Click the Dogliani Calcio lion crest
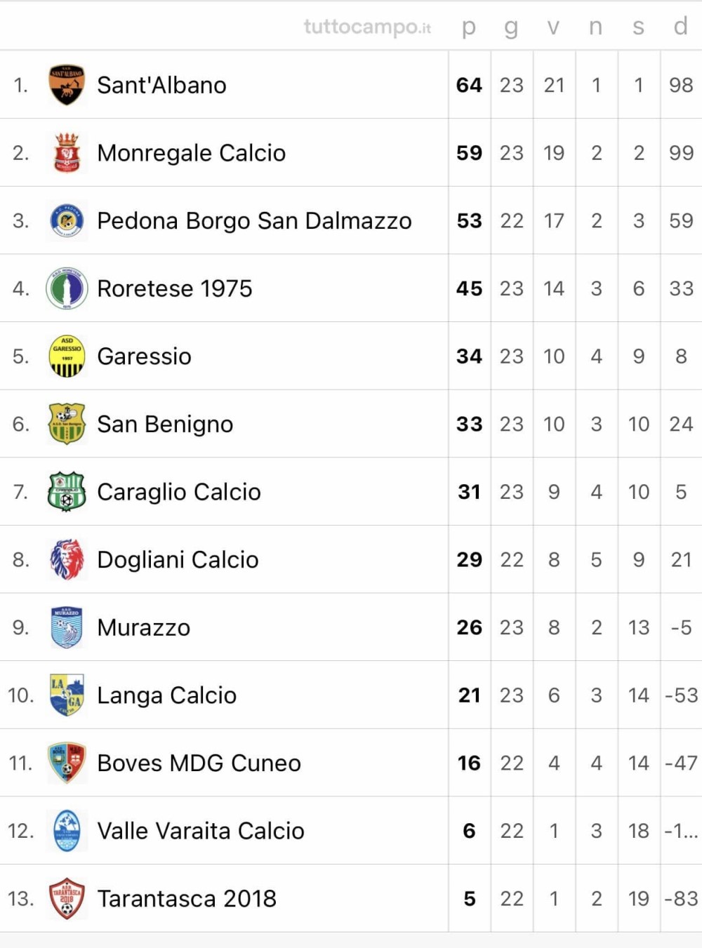Viewport: 702px width, 948px height. click(67, 560)
